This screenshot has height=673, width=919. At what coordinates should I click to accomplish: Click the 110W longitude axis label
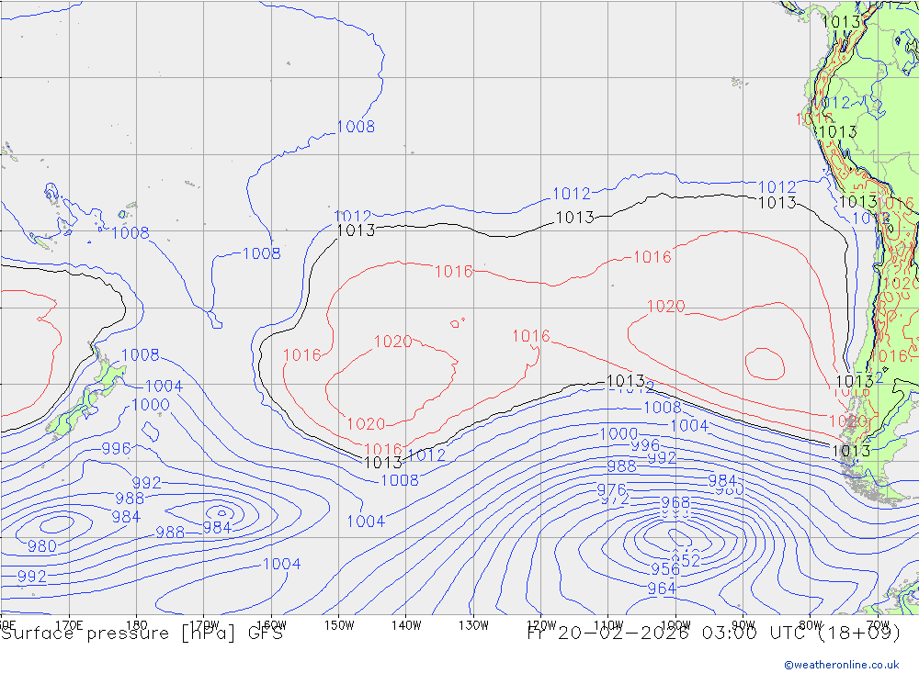(608, 625)
